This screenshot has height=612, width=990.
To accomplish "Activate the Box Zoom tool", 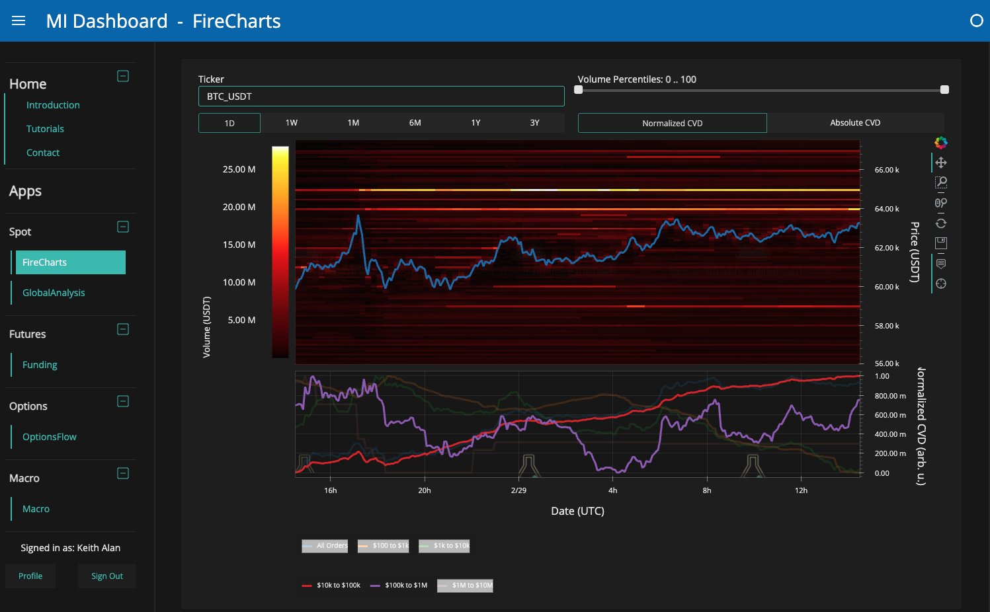I will click(940, 182).
